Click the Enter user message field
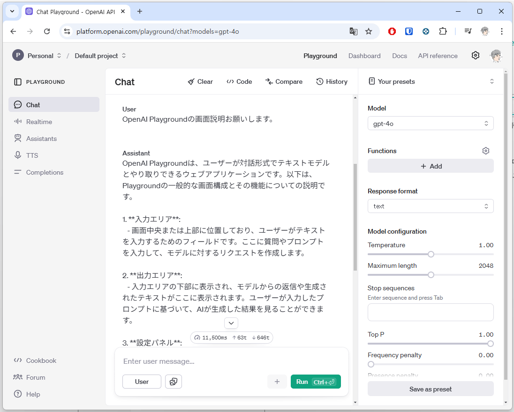 click(x=231, y=361)
